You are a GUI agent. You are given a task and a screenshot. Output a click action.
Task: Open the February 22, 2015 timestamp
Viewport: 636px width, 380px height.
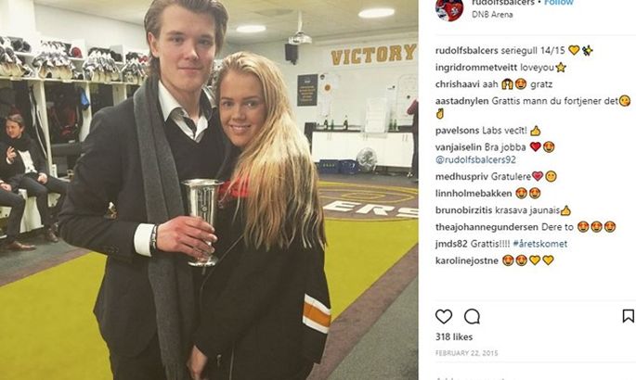click(466, 353)
